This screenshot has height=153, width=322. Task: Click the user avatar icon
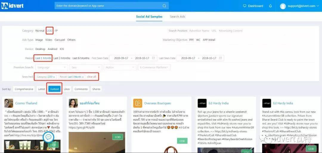click(x=283, y=6)
